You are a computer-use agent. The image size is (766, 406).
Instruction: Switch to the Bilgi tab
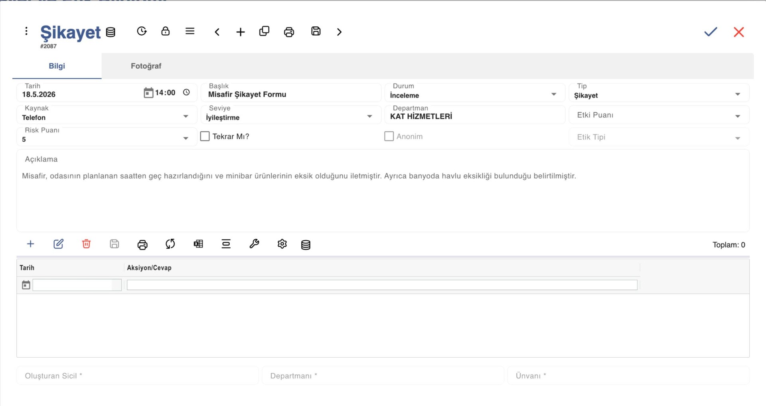click(x=57, y=66)
